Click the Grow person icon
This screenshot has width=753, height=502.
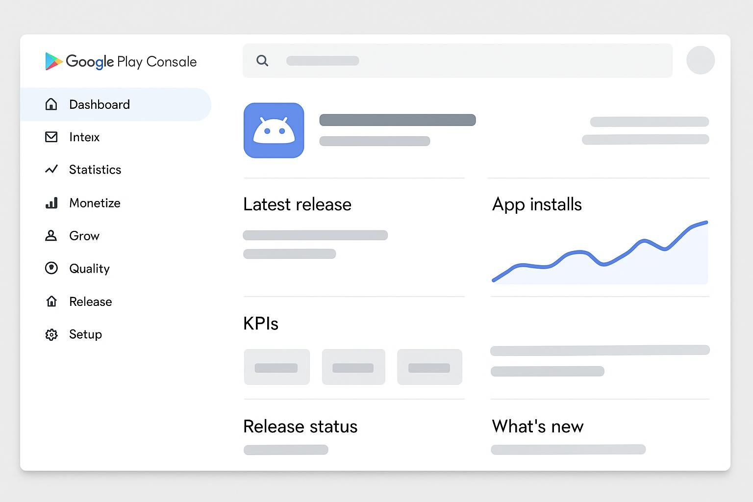51,236
